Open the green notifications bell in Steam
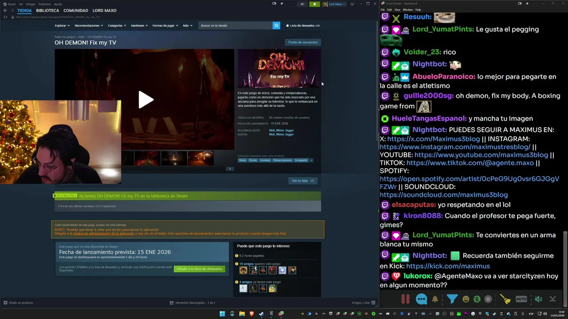The image size is (568, 319). point(314,4)
